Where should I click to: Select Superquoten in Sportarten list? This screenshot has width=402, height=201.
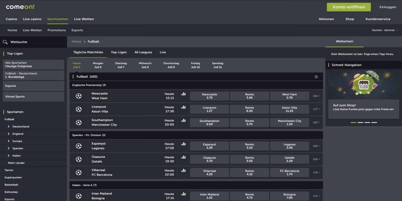13,178
